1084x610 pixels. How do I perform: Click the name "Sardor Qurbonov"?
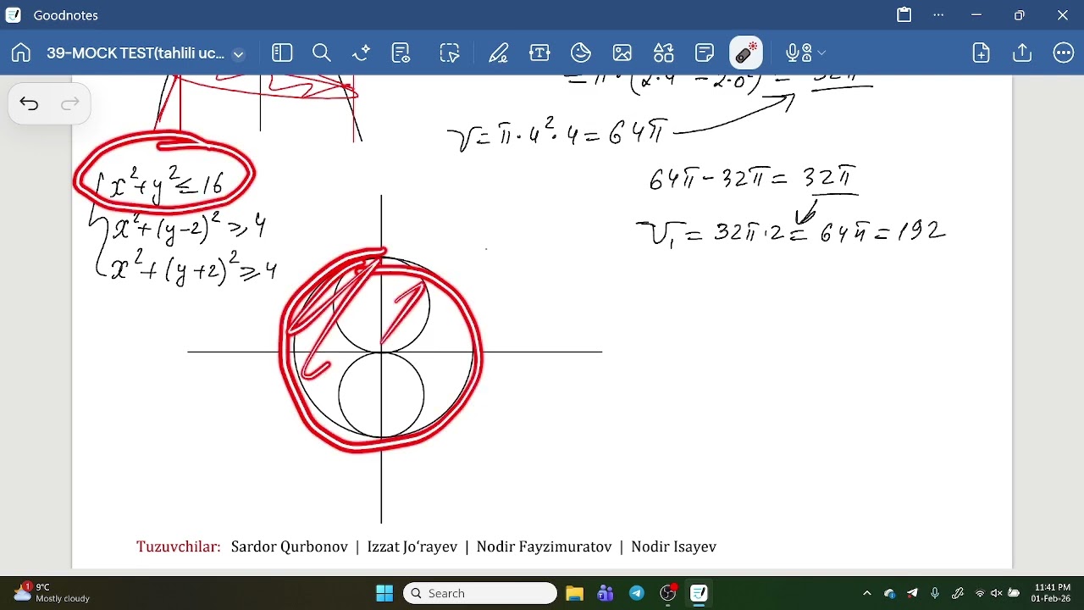(290, 546)
